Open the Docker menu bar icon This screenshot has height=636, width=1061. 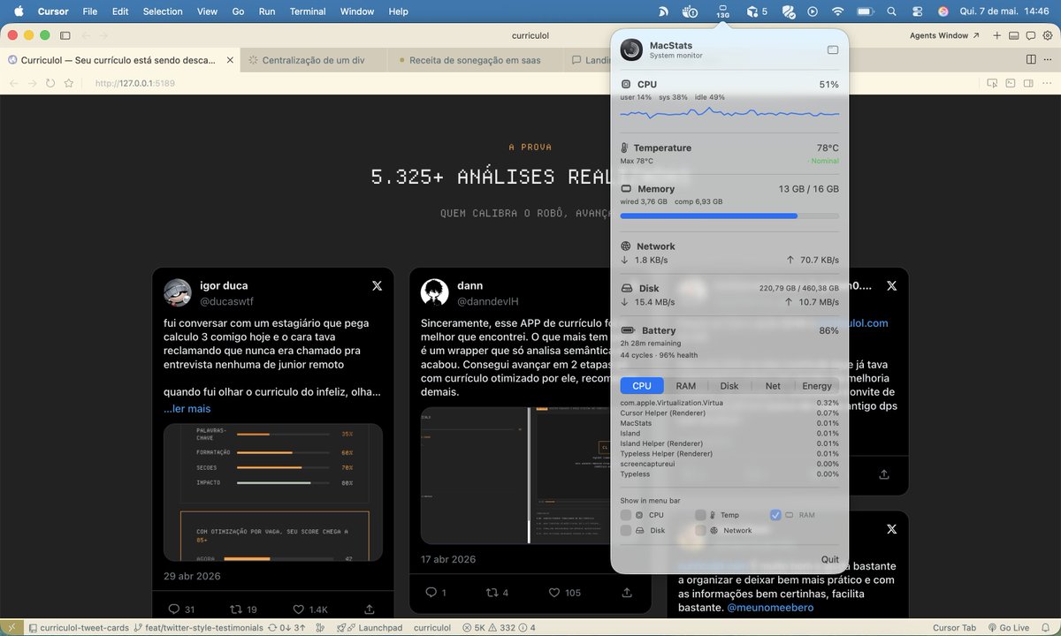(691, 11)
